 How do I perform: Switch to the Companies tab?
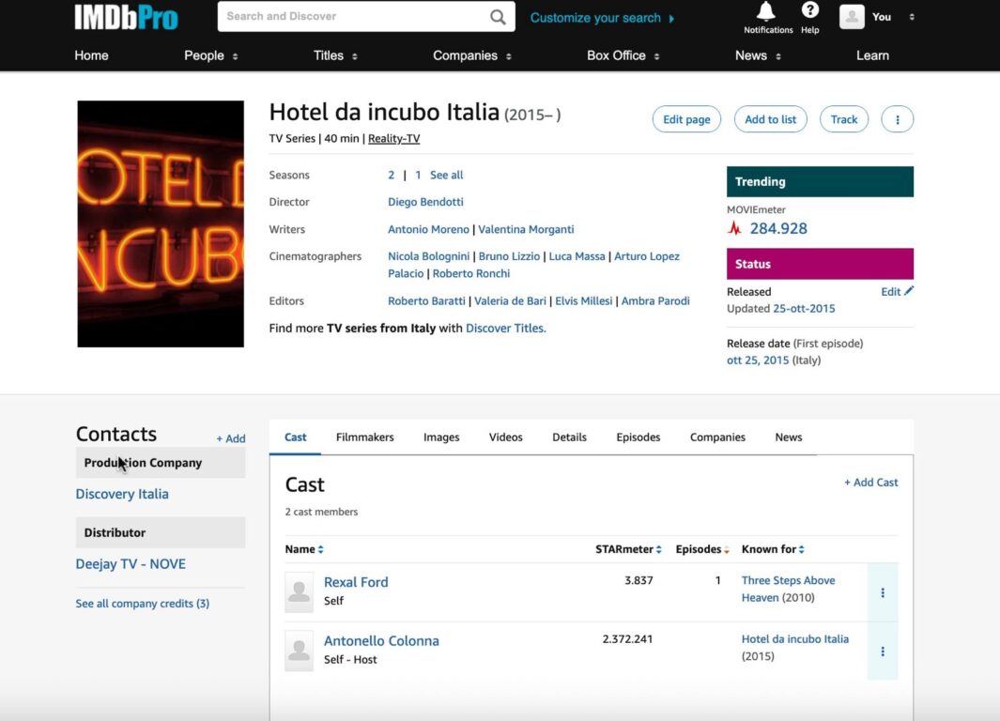[x=717, y=437]
